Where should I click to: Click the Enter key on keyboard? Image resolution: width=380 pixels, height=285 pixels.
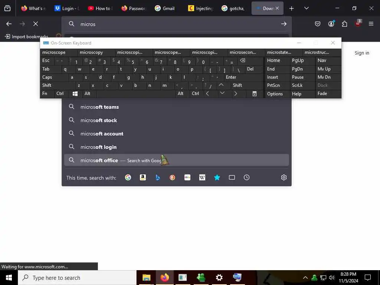pos(243,77)
